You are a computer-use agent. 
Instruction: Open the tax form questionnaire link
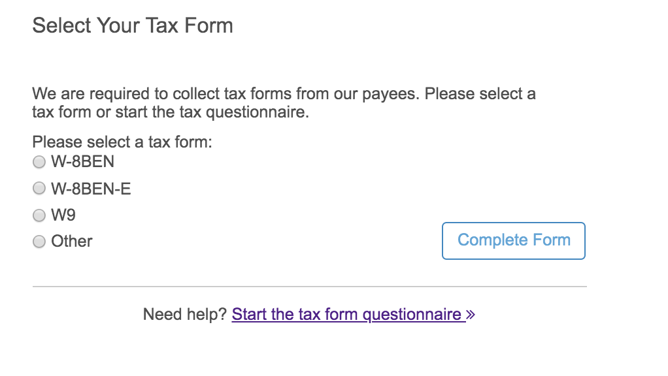pos(346,314)
